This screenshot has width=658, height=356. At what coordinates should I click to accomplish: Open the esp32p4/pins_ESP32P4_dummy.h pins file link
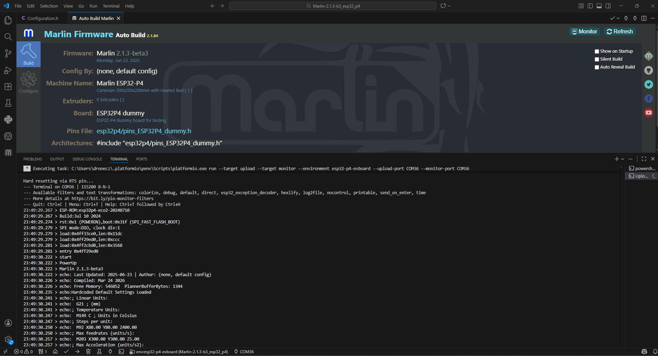click(x=144, y=131)
